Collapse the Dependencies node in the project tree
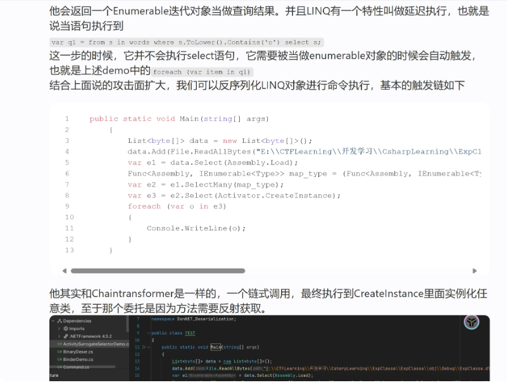The image size is (507, 385). point(53,321)
